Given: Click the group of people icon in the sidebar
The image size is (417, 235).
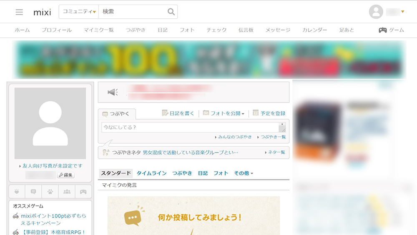Looking at the screenshot, I should click(x=67, y=192).
